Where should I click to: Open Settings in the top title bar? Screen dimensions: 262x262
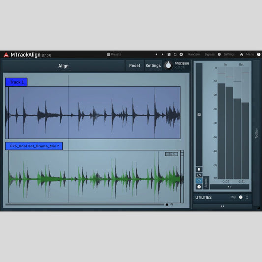point(229,54)
